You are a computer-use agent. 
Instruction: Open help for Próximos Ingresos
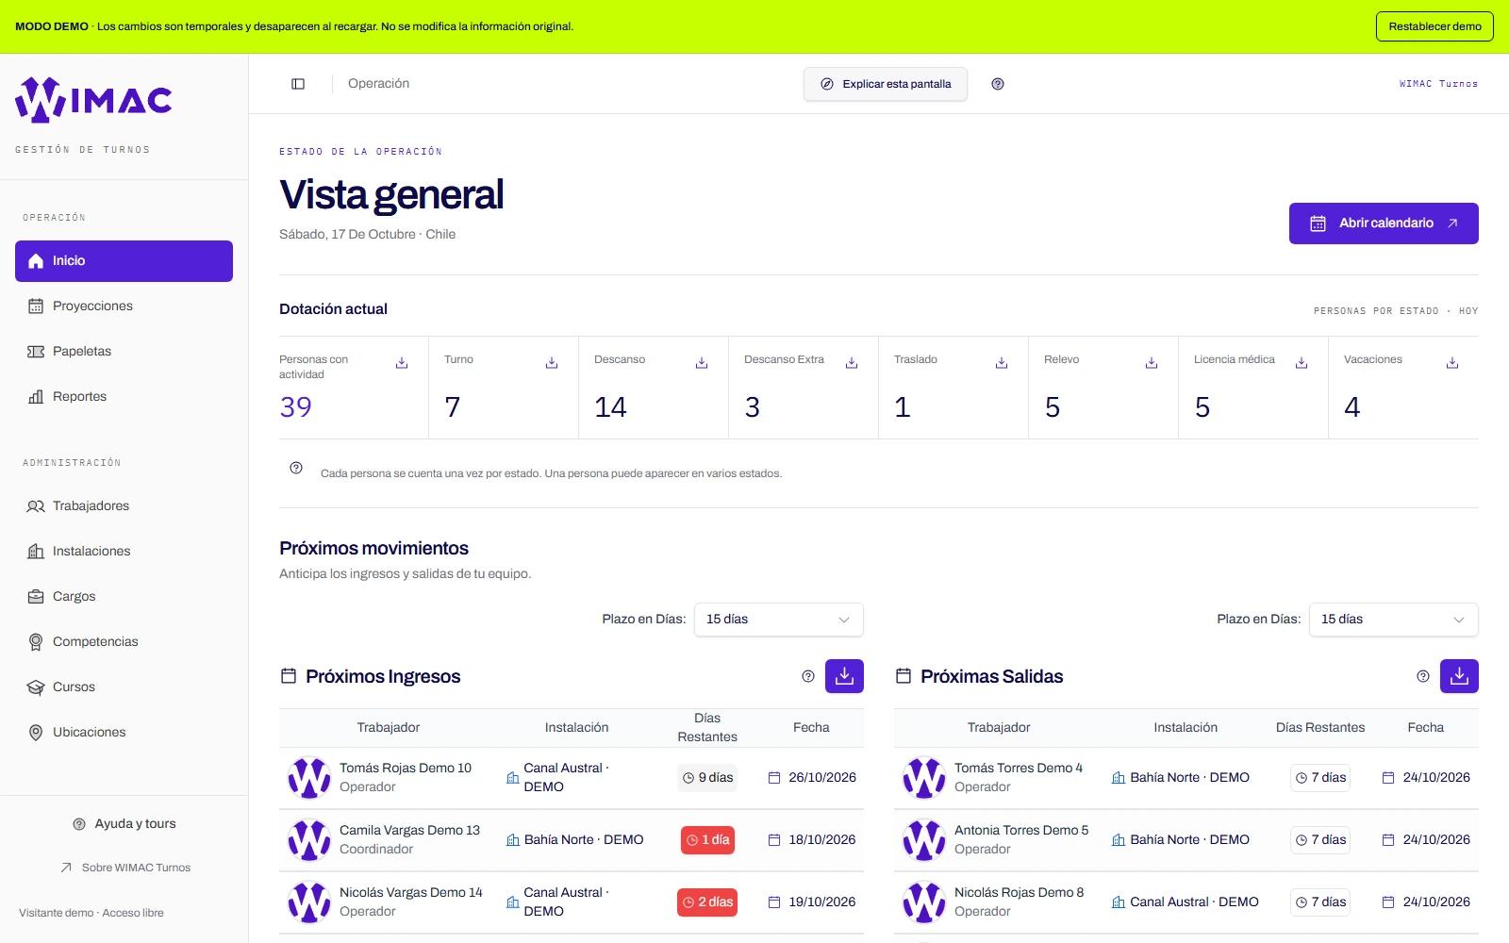pos(808,676)
